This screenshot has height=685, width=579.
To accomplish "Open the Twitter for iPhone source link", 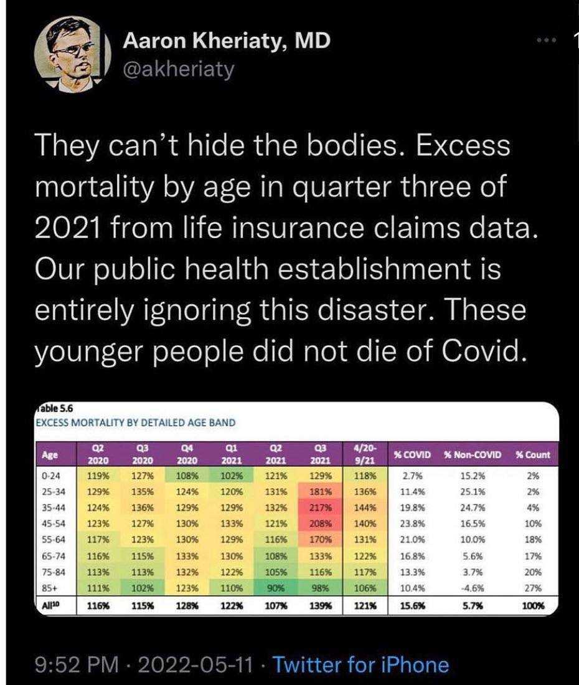I will (360, 664).
